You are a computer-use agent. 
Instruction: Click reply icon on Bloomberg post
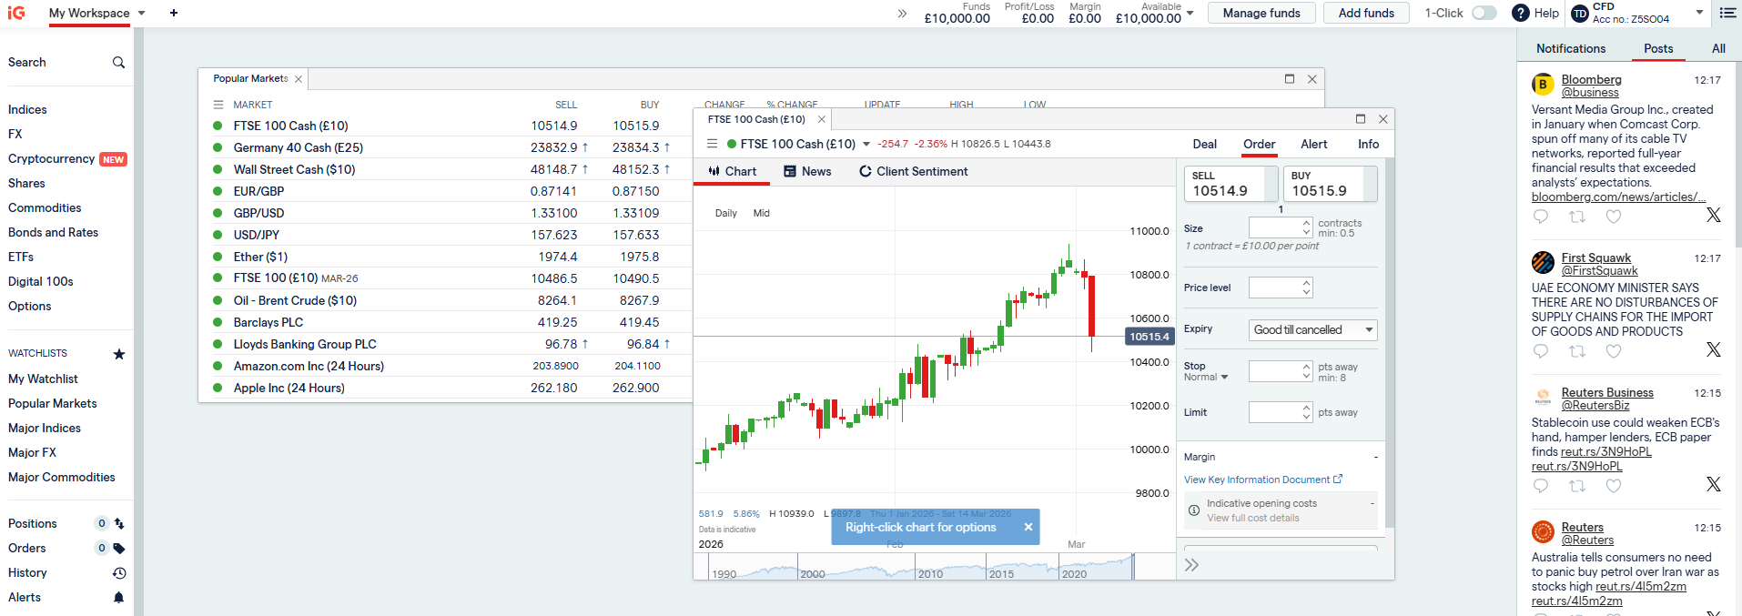click(x=1541, y=216)
